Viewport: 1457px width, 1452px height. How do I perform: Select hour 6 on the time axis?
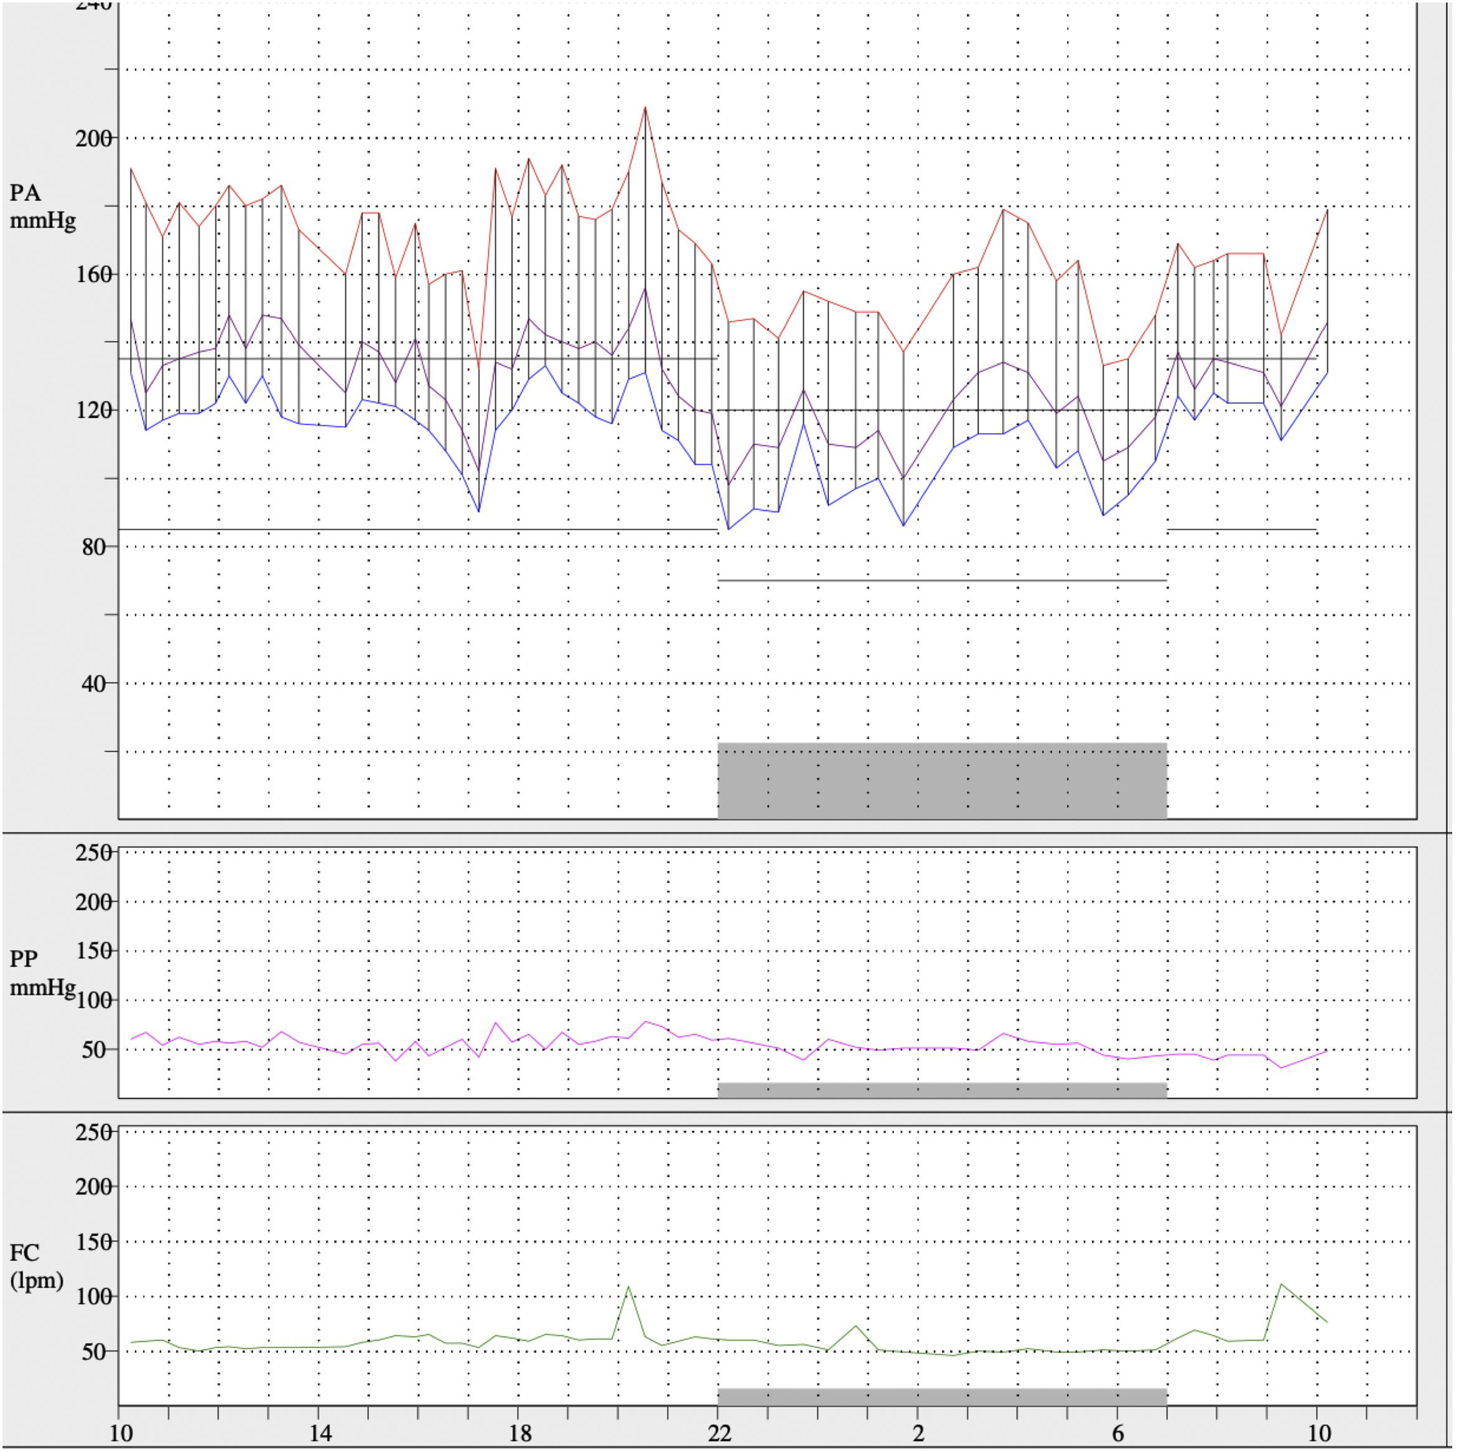(x=1118, y=1432)
